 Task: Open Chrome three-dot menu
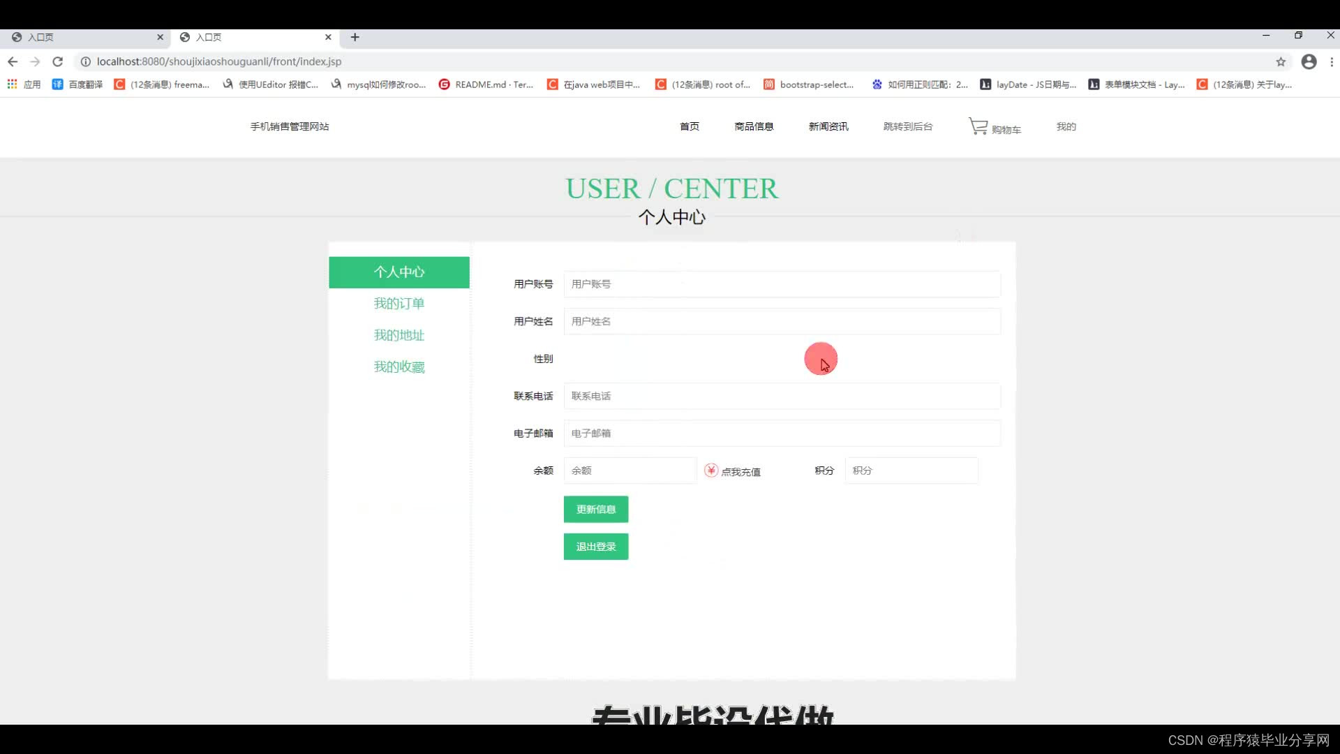click(1332, 61)
